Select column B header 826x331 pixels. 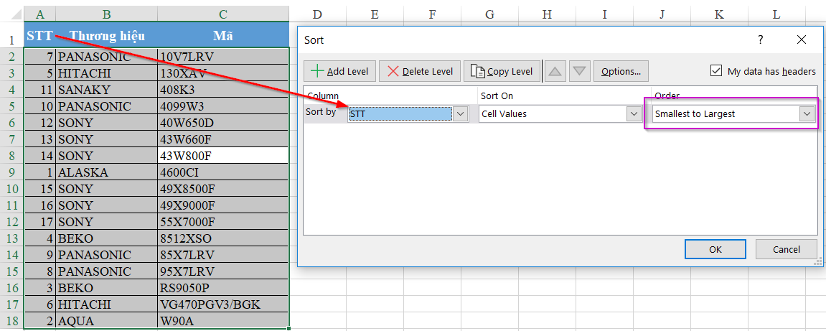[106, 14]
